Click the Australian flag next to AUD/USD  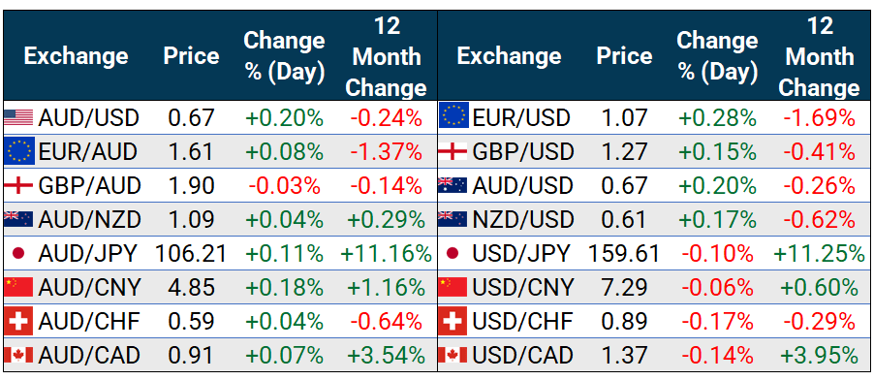[x=453, y=185]
